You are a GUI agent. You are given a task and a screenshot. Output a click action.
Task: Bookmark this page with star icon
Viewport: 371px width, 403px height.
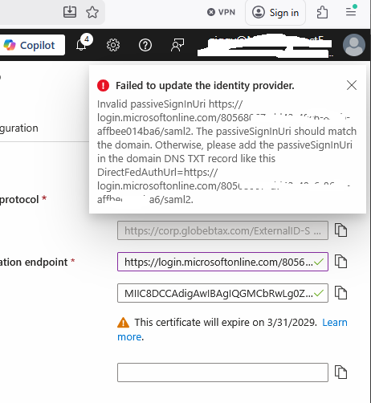coord(92,12)
